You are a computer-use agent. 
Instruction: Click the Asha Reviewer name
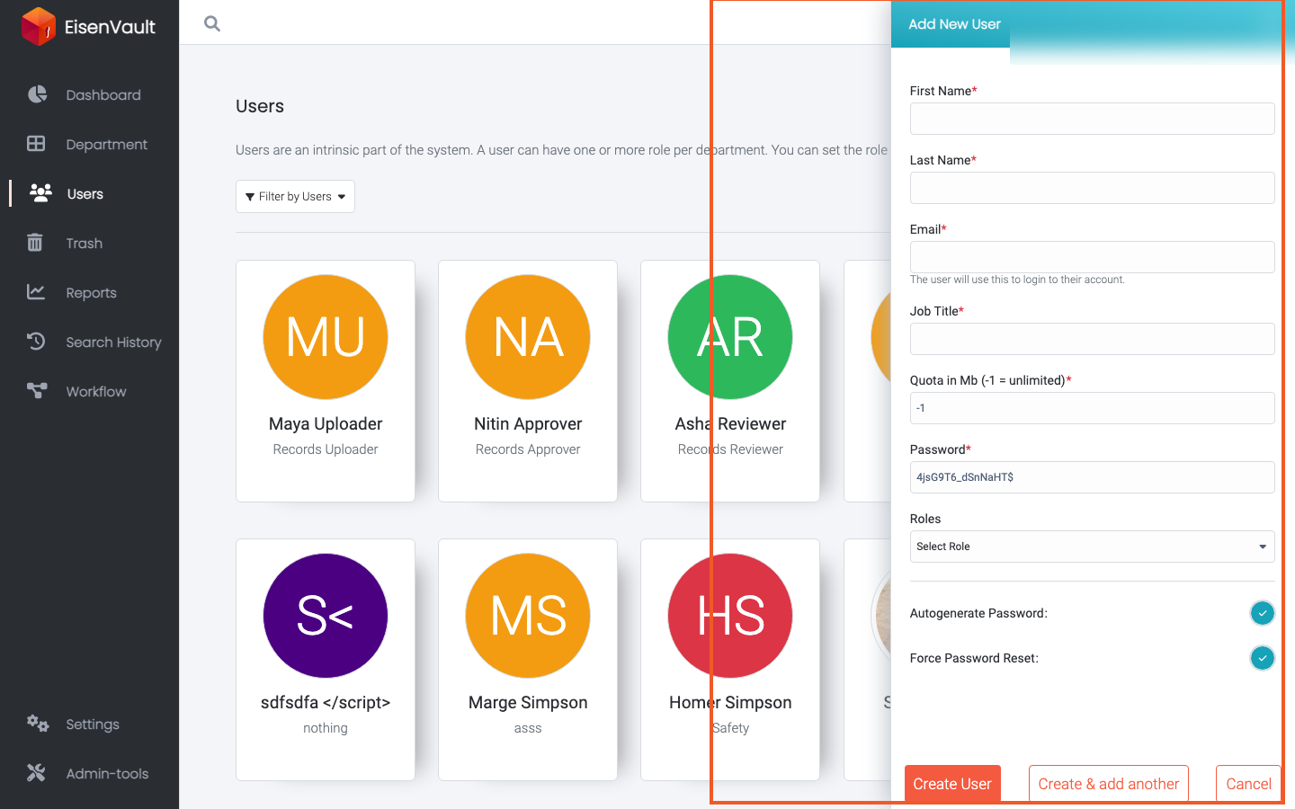(730, 424)
